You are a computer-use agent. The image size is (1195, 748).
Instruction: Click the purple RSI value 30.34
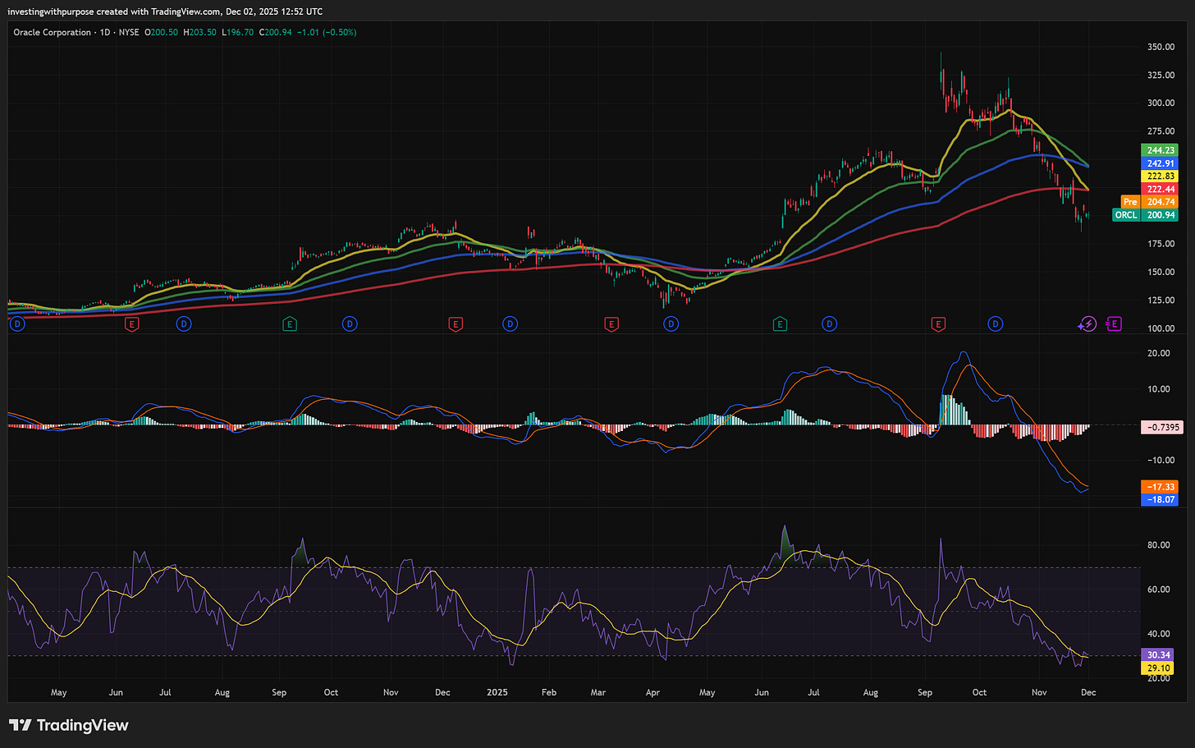[1157, 655]
